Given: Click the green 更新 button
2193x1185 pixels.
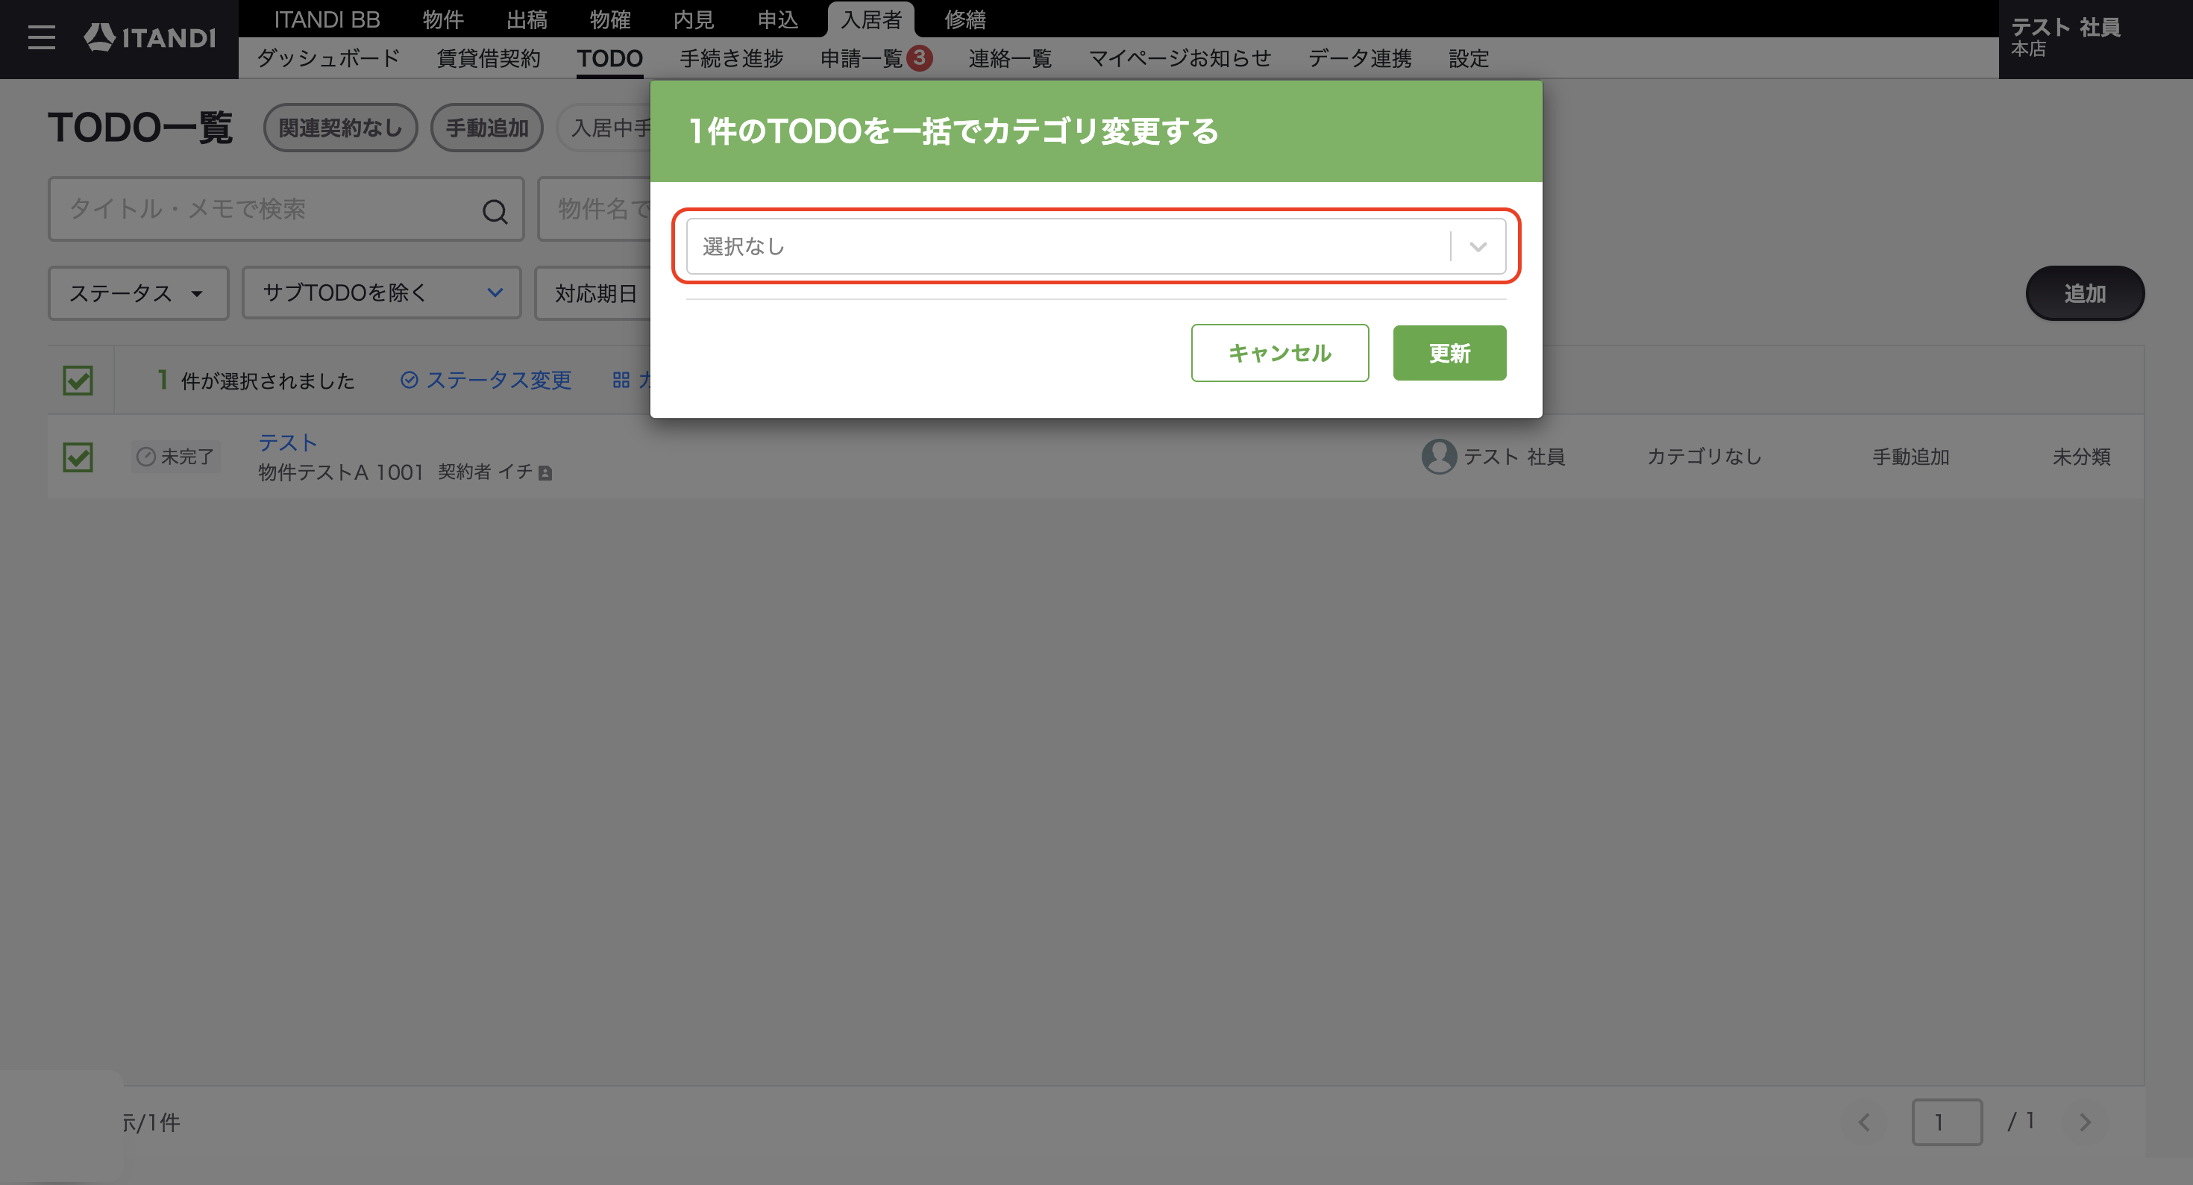Looking at the screenshot, I should click(1449, 353).
